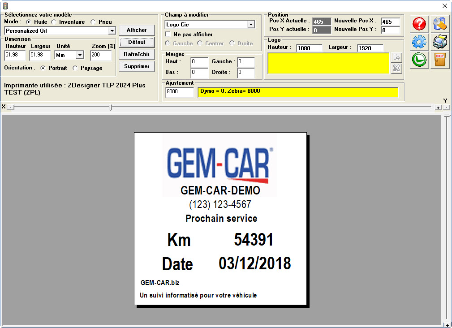Select the GEM-CAR logo on the label preview
The width and height of the screenshot is (452, 328).
(x=220, y=165)
